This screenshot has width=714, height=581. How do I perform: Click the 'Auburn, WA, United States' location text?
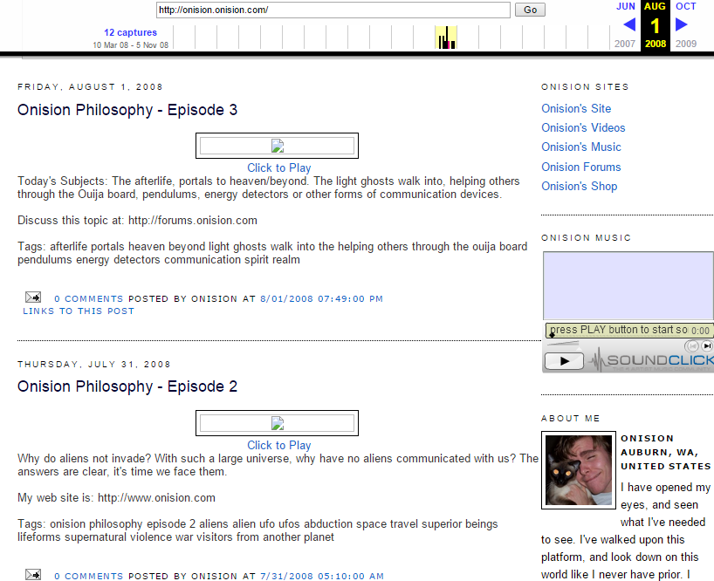click(x=666, y=460)
